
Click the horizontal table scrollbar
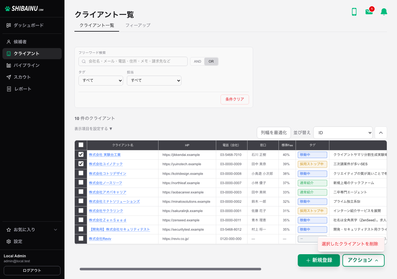coord(170,269)
